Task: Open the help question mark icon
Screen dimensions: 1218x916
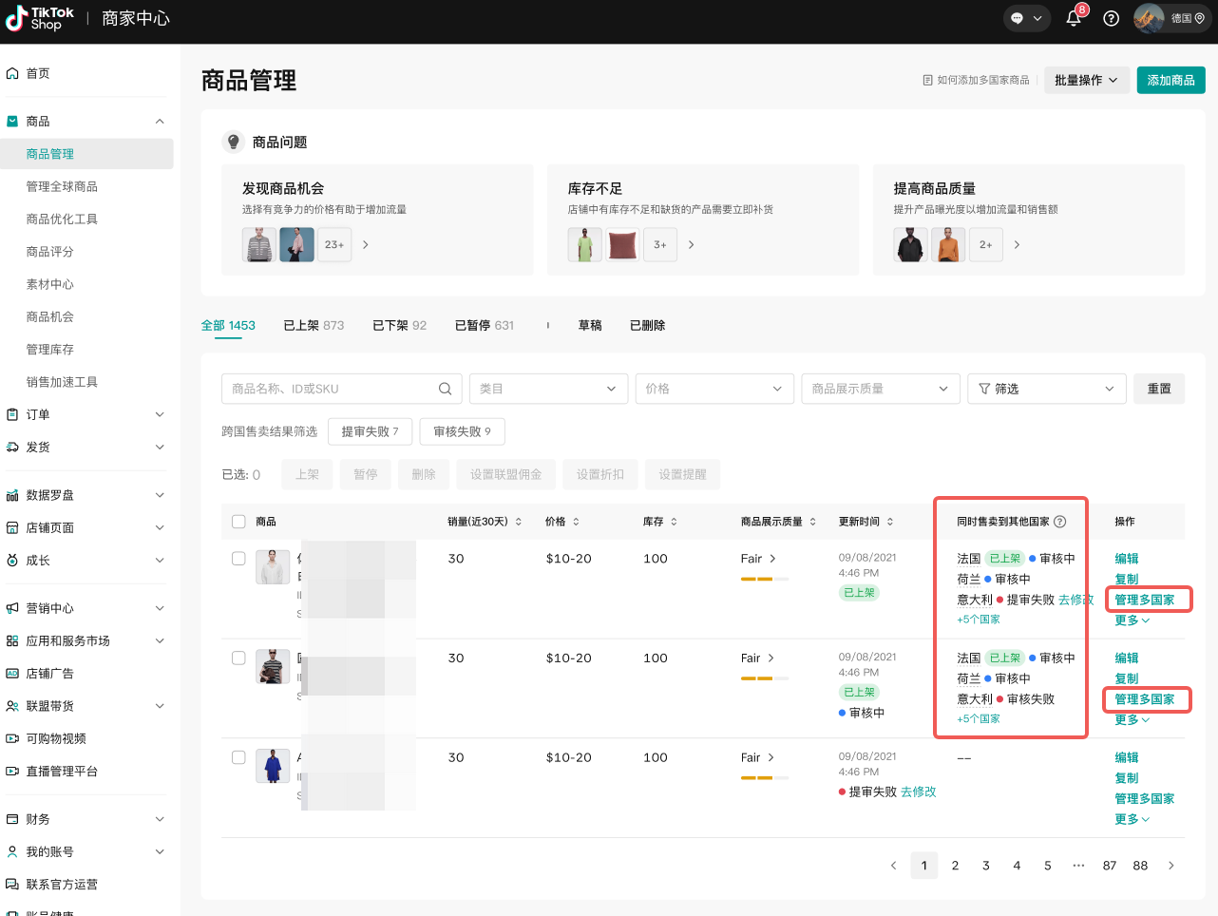Action: click(x=1111, y=18)
